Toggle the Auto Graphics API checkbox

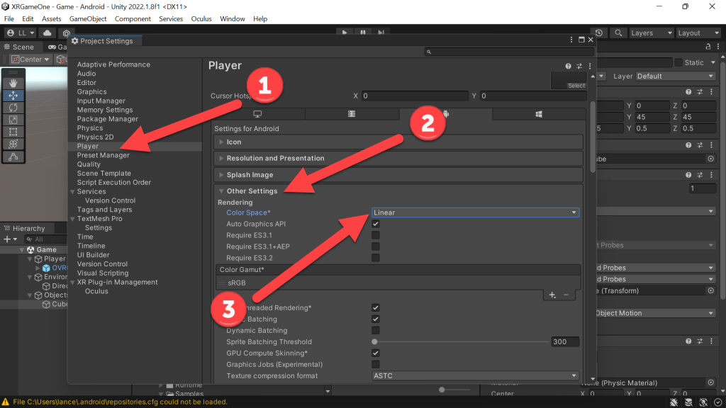(376, 224)
